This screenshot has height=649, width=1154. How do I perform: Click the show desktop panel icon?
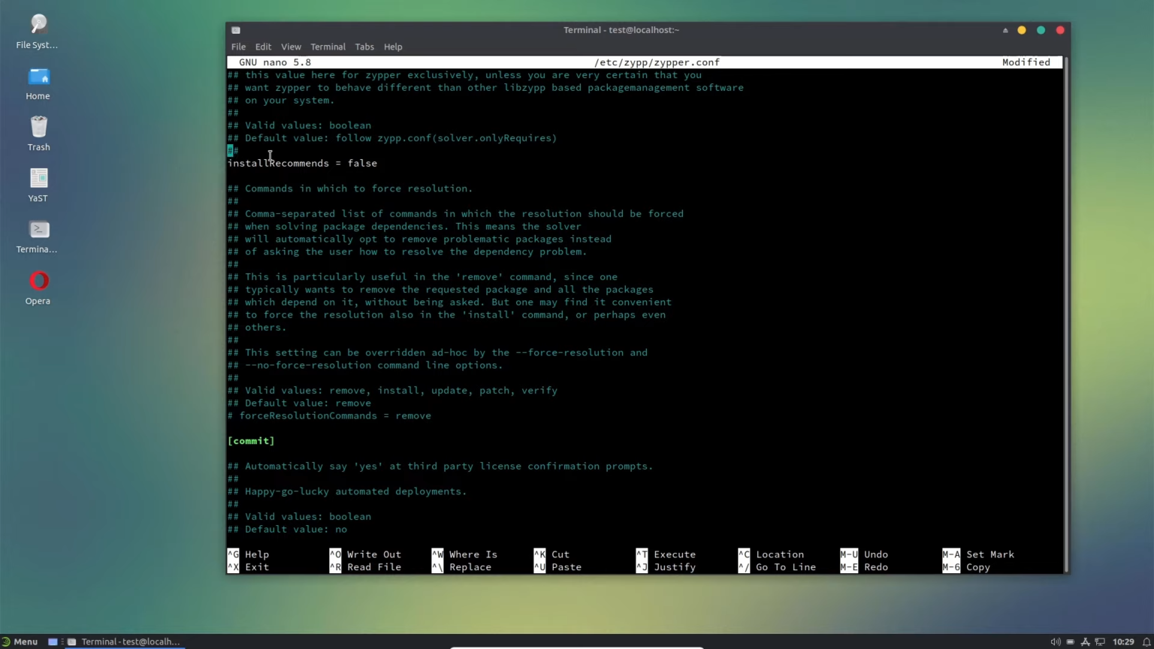(53, 642)
